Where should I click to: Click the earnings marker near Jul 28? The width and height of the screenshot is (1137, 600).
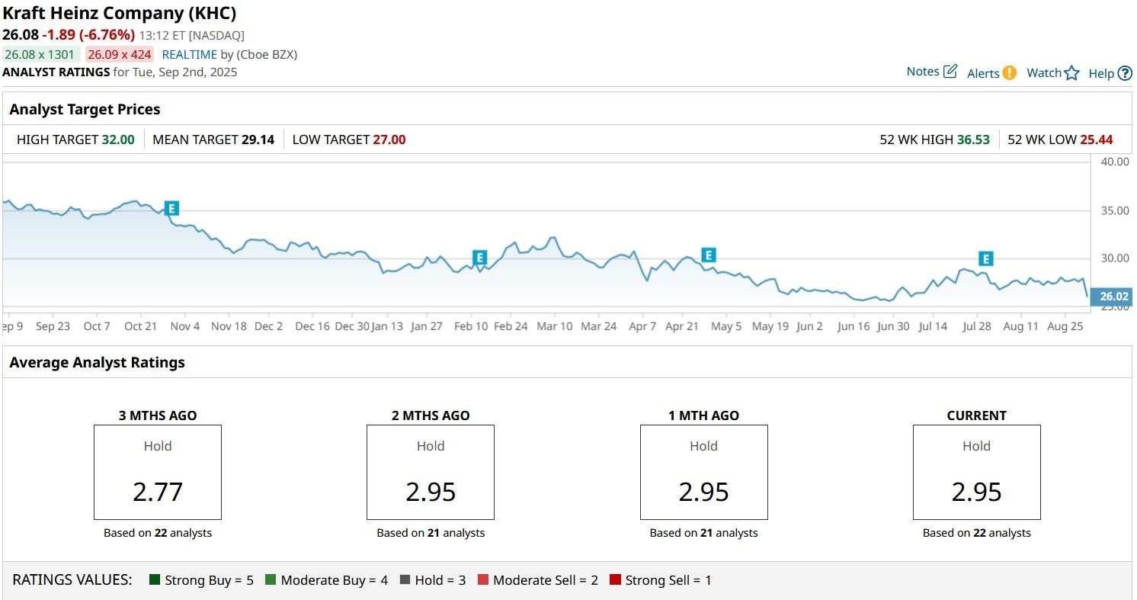pyautogui.click(x=986, y=258)
